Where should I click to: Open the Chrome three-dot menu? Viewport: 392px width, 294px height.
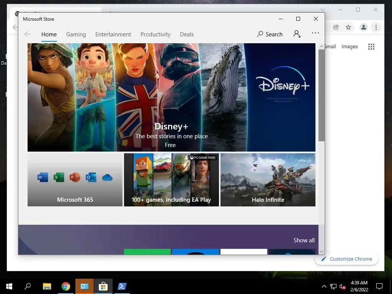(376, 27)
